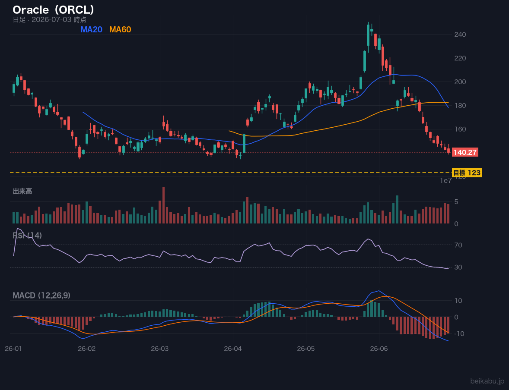Click the 180 price axis label

pos(460,105)
